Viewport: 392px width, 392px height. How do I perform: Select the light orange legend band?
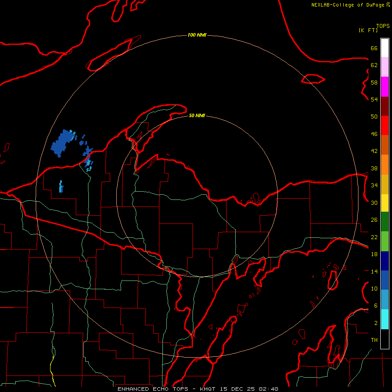pyautogui.click(x=385, y=165)
